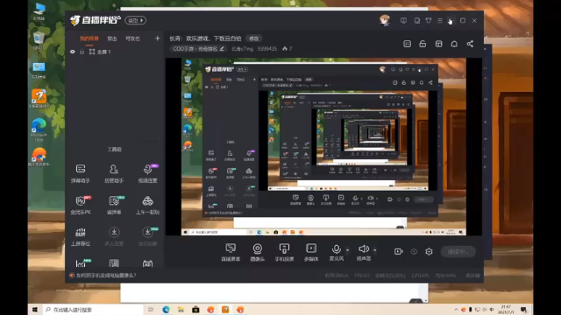This screenshot has height=315, width=561.
Task: Click the video recording camera icon
Action: point(398,251)
